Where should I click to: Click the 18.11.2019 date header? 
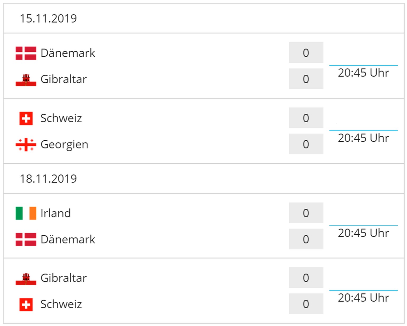click(48, 179)
